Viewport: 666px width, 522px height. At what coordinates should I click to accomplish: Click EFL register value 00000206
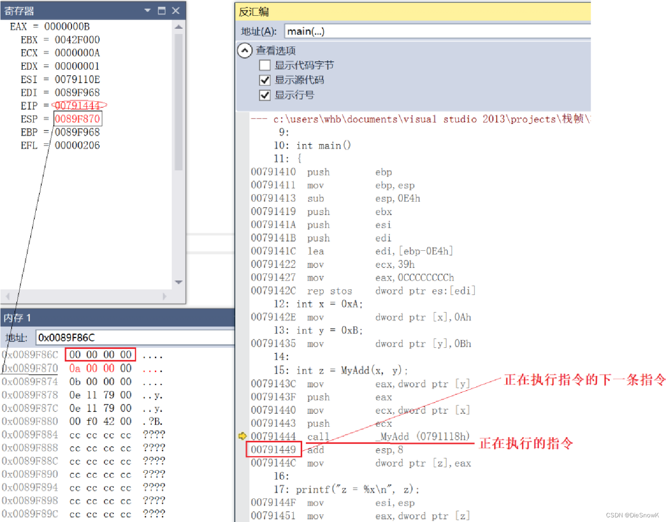(x=78, y=145)
